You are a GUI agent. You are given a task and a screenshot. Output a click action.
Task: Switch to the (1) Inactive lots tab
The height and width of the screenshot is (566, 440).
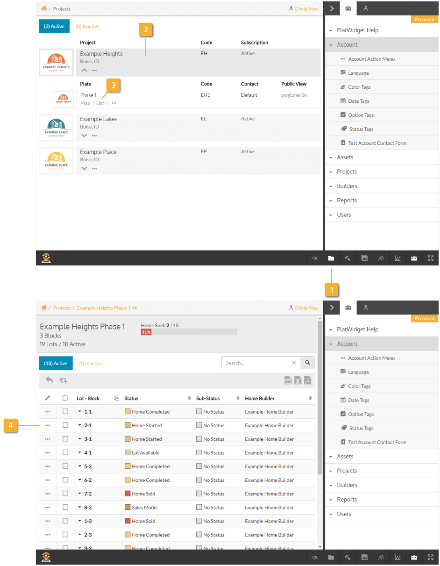tap(90, 363)
